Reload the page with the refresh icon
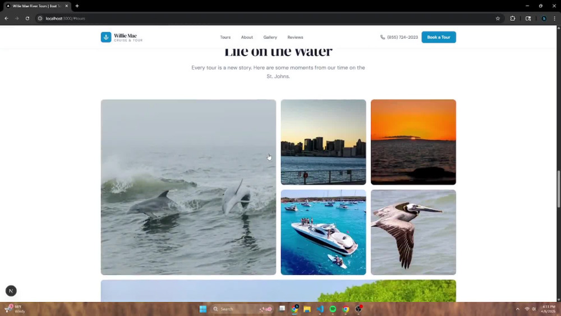Viewport: 561px width, 316px height. point(27,19)
